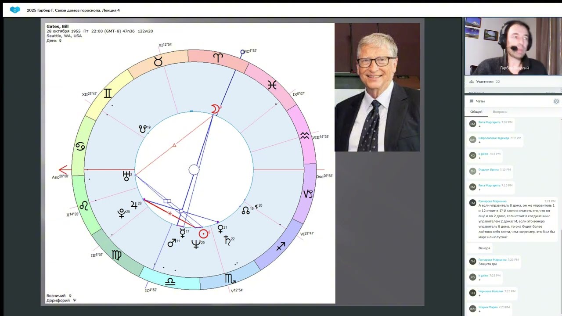Click the Bill Gates portrait photo
562x316 pixels.
377,87
